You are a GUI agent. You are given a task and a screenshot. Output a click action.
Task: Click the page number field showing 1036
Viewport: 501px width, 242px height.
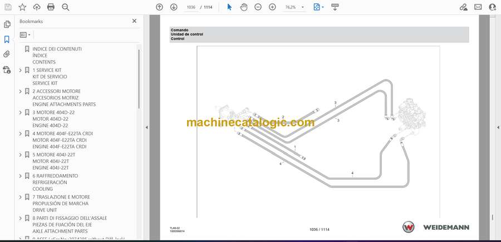tap(191, 7)
